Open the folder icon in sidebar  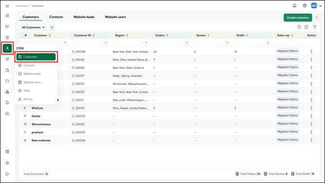click(x=7, y=81)
